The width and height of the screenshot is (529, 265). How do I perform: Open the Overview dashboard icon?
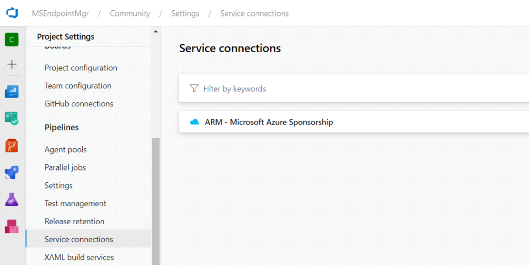click(12, 91)
